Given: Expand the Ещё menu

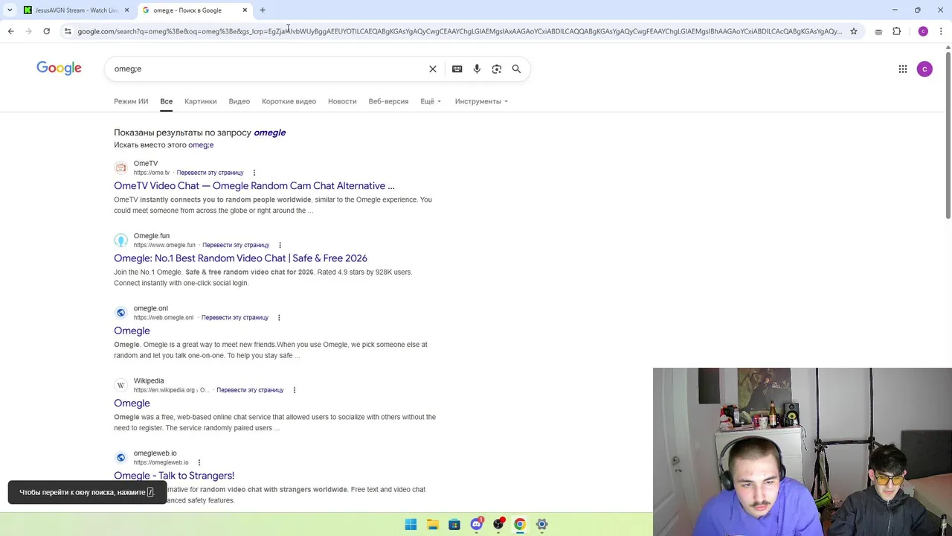Looking at the screenshot, I should [431, 101].
